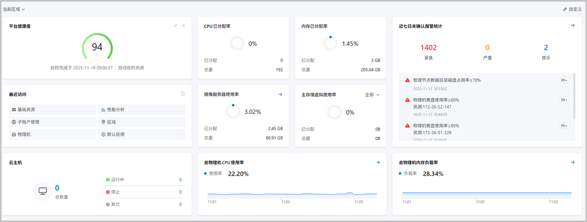The image size is (587, 222).
Task: Click the 1402 紧急 alarm count
Action: [x=429, y=48]
